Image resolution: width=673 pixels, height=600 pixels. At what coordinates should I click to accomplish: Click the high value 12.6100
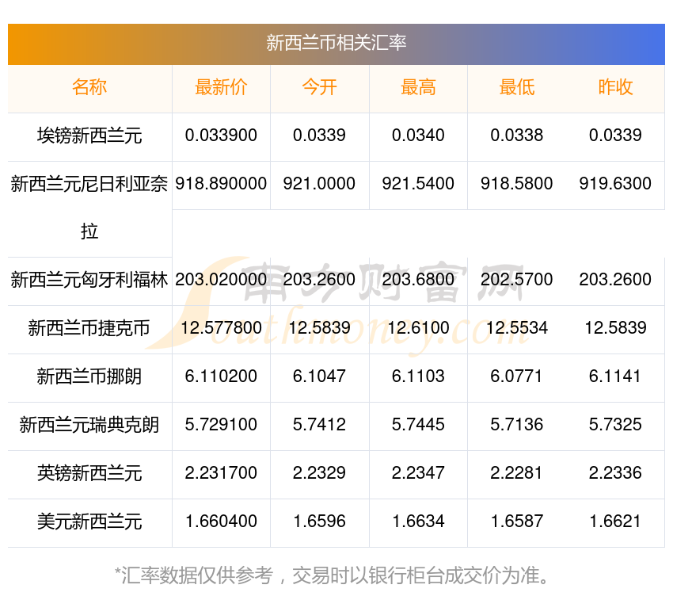point(418,328)
